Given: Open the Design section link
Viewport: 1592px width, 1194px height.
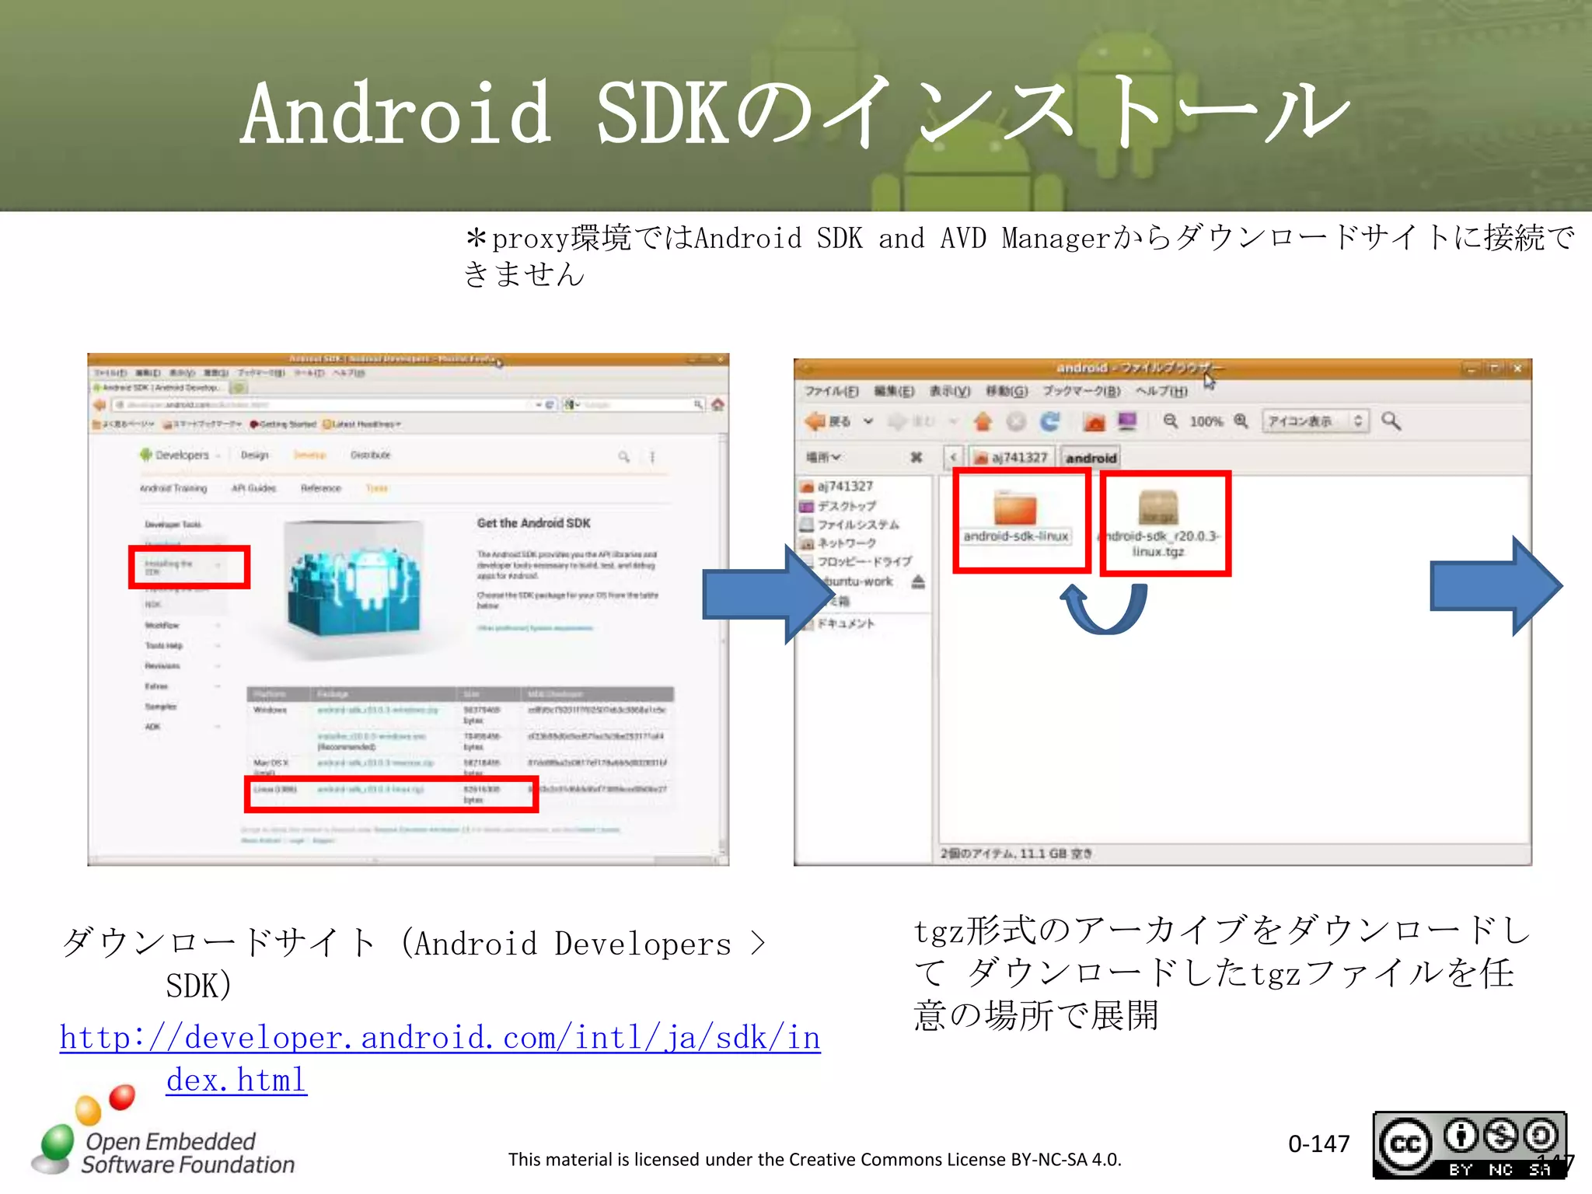Looking at the screenshot, I should click(x=254, y=456).
